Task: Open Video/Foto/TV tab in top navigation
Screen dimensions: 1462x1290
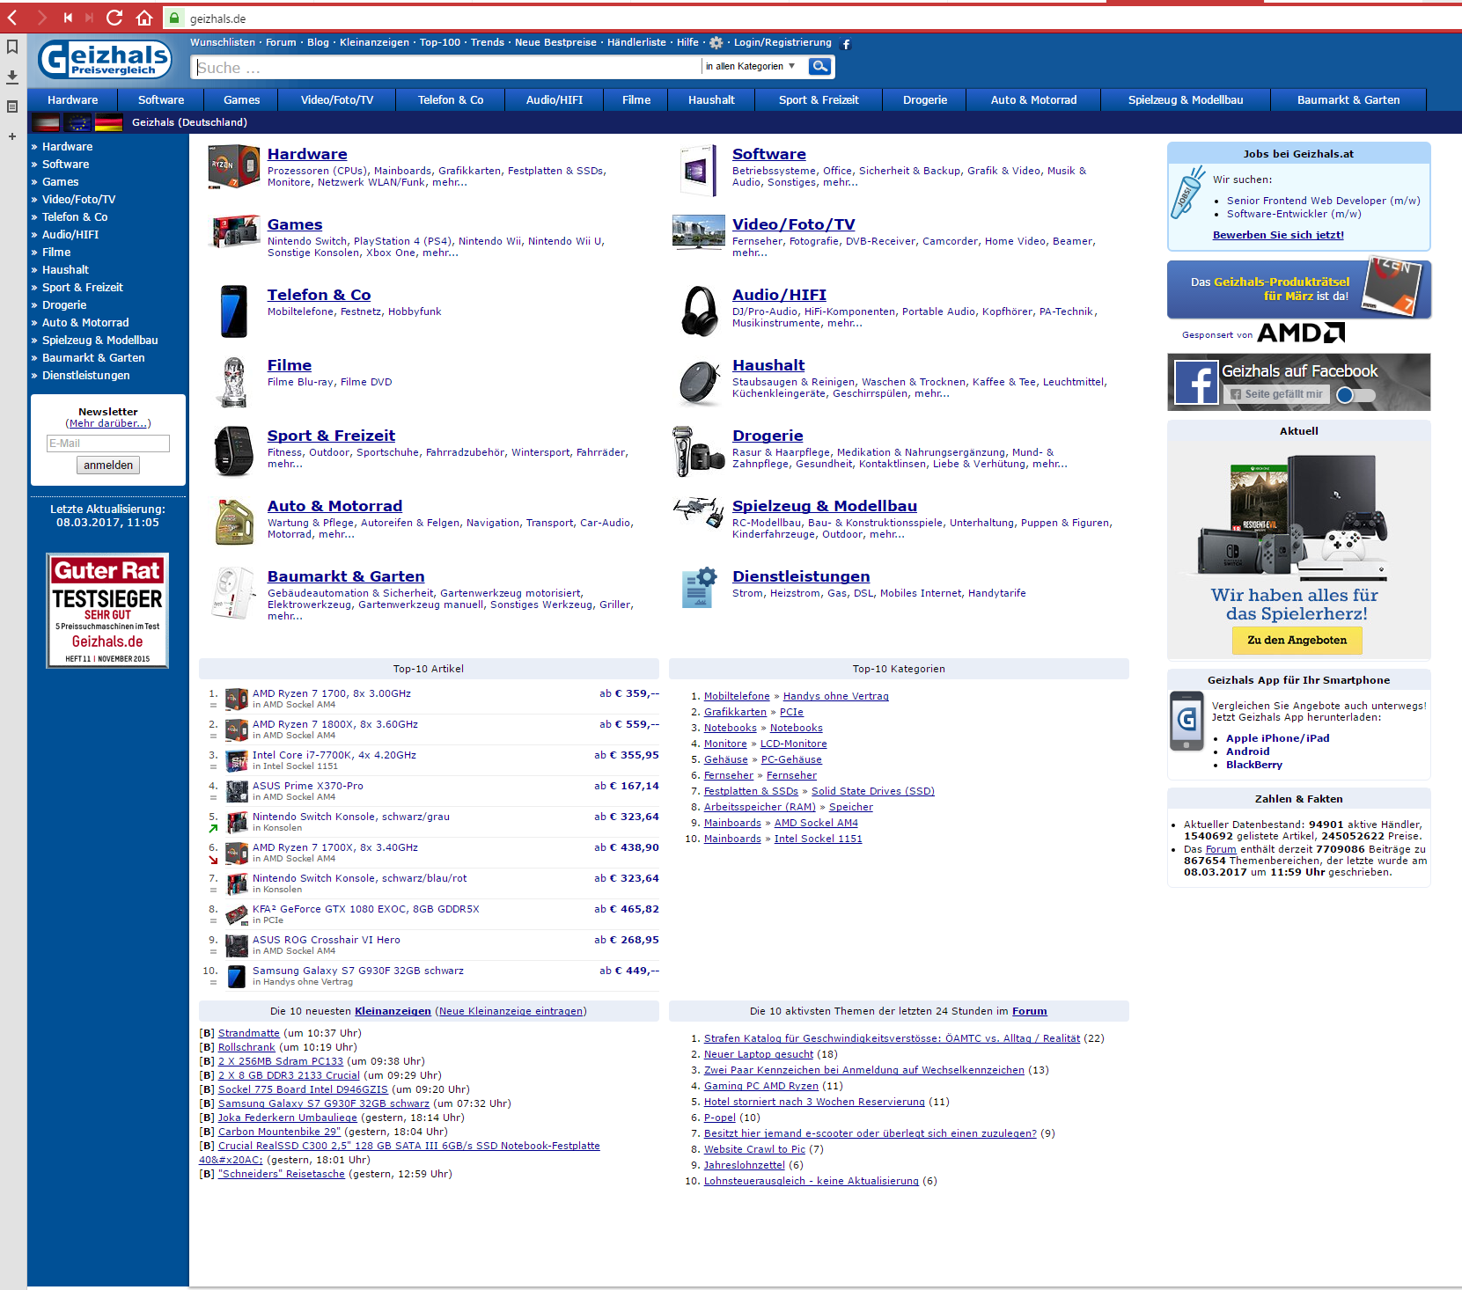Action: (x=337, y=100)
